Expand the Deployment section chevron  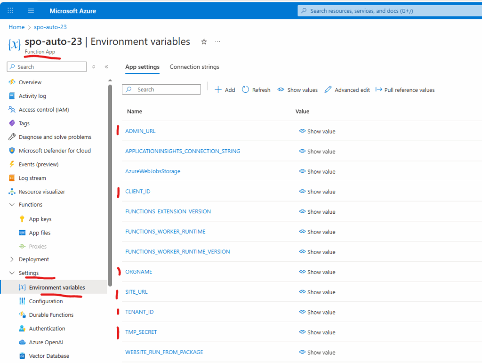point(12,259)
